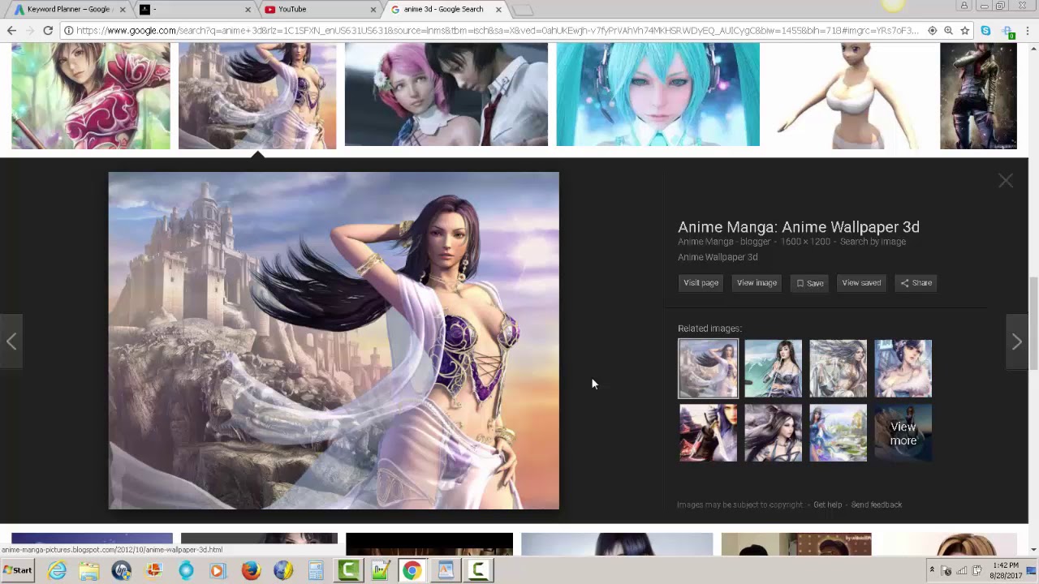Bookmark this page with the star icon
Viewport: 1039px width, 584px height.
coord(964,31)
